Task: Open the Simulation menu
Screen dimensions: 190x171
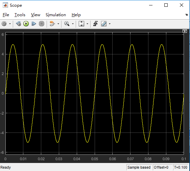Action: point(56,15)
